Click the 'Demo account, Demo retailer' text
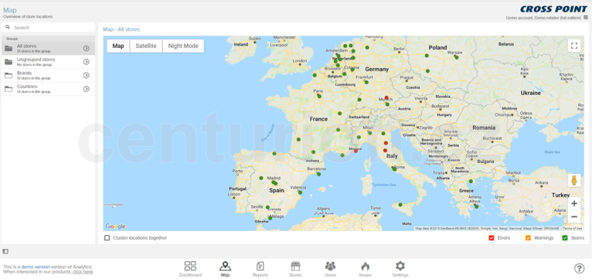The width and height of the screenshot is (592, 279). (x=543, y=18)
